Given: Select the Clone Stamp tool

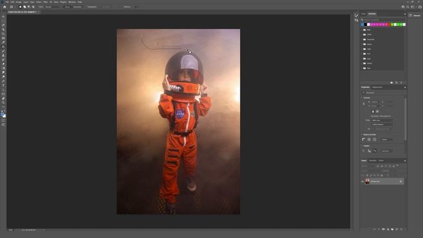Looking at the screenshot, I should click(x=3, y=56).
